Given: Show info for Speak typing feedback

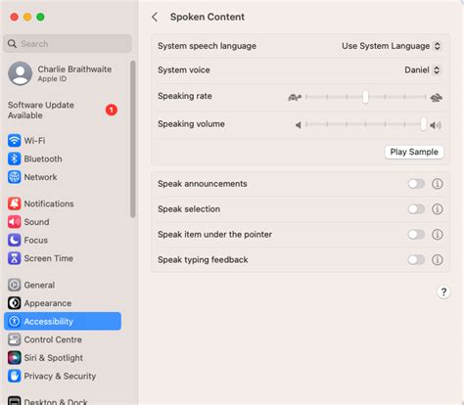Looking at the screenshot, I should [438, 260].
